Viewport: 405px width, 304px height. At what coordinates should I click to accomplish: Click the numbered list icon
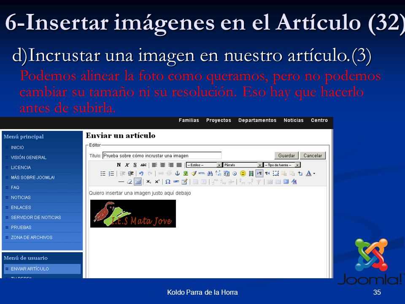111,174
